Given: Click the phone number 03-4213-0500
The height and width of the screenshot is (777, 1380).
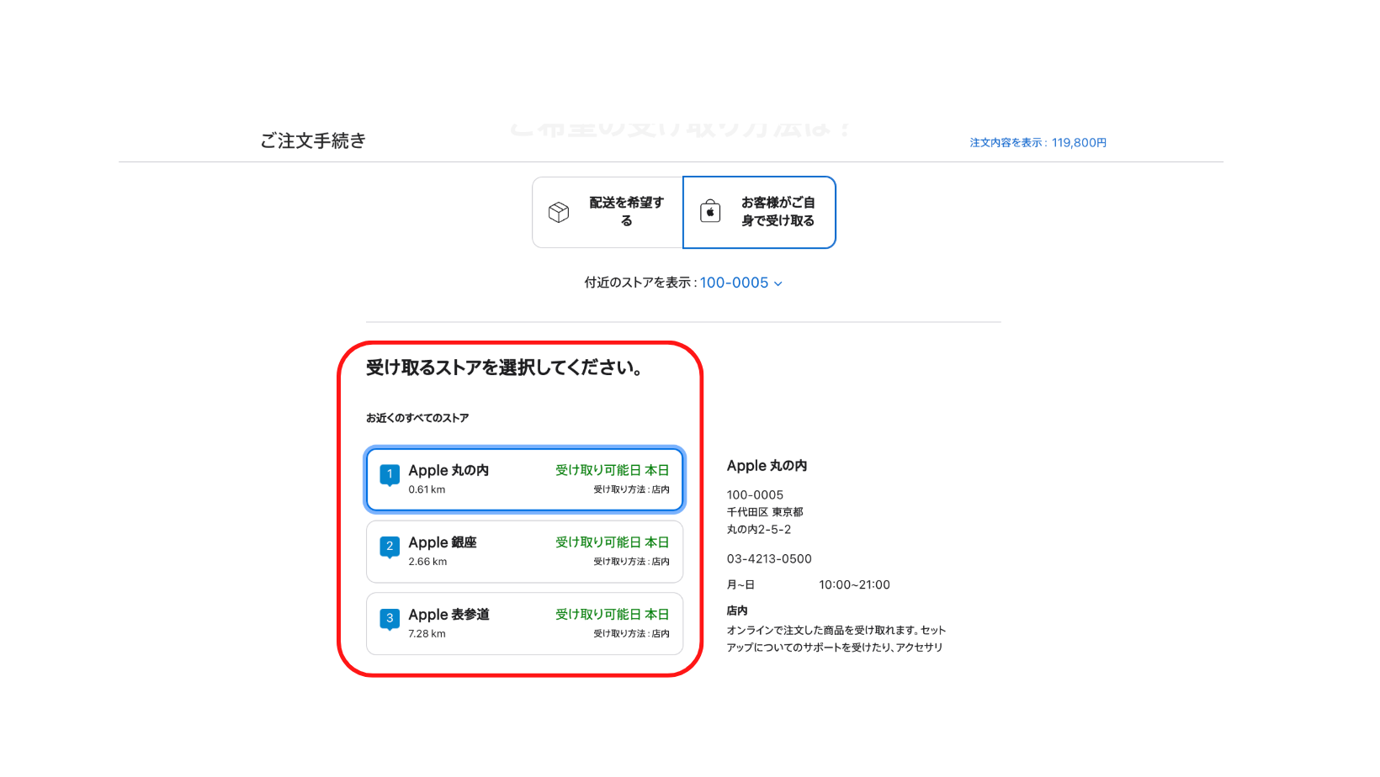Looking at the screenshot, I should tap(769, 559).
